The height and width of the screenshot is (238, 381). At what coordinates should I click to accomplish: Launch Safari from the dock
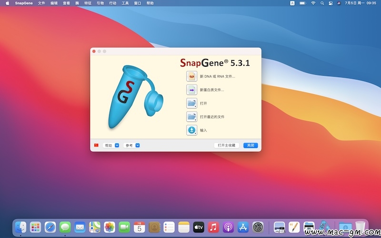[x=50, y=228]
